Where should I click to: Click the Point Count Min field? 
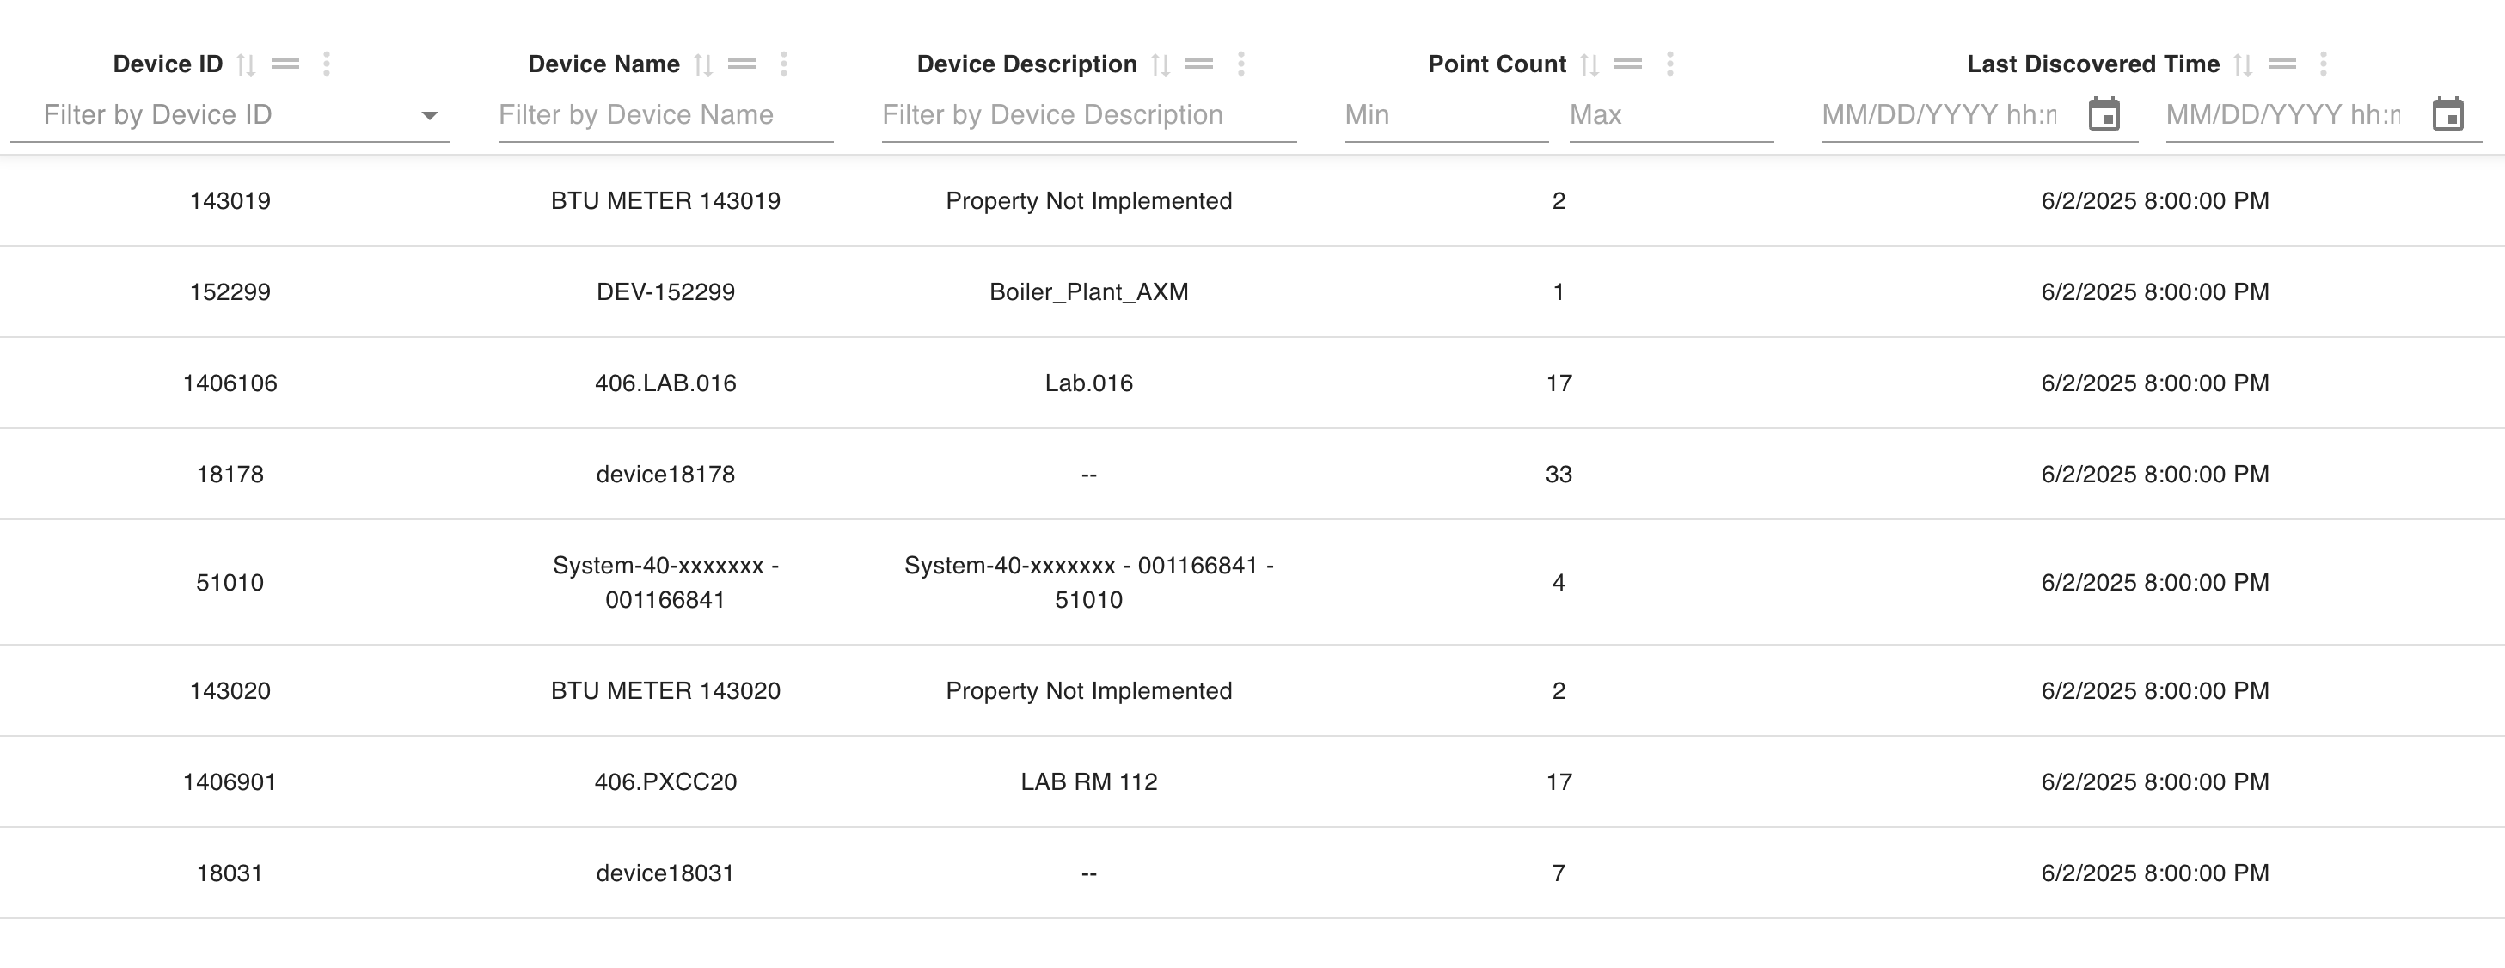click(1446, 115)
